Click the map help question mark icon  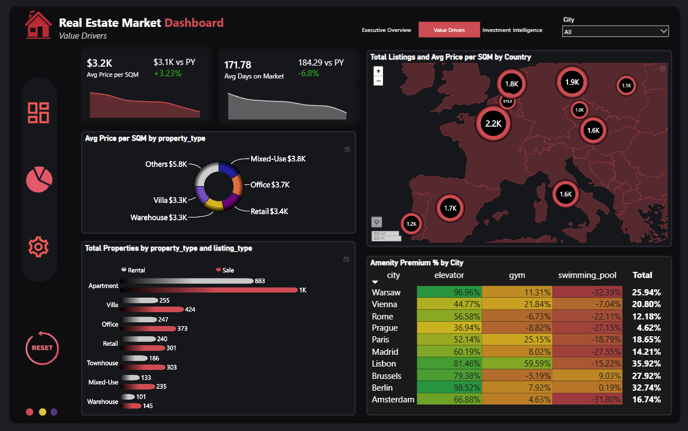[662, 68]
